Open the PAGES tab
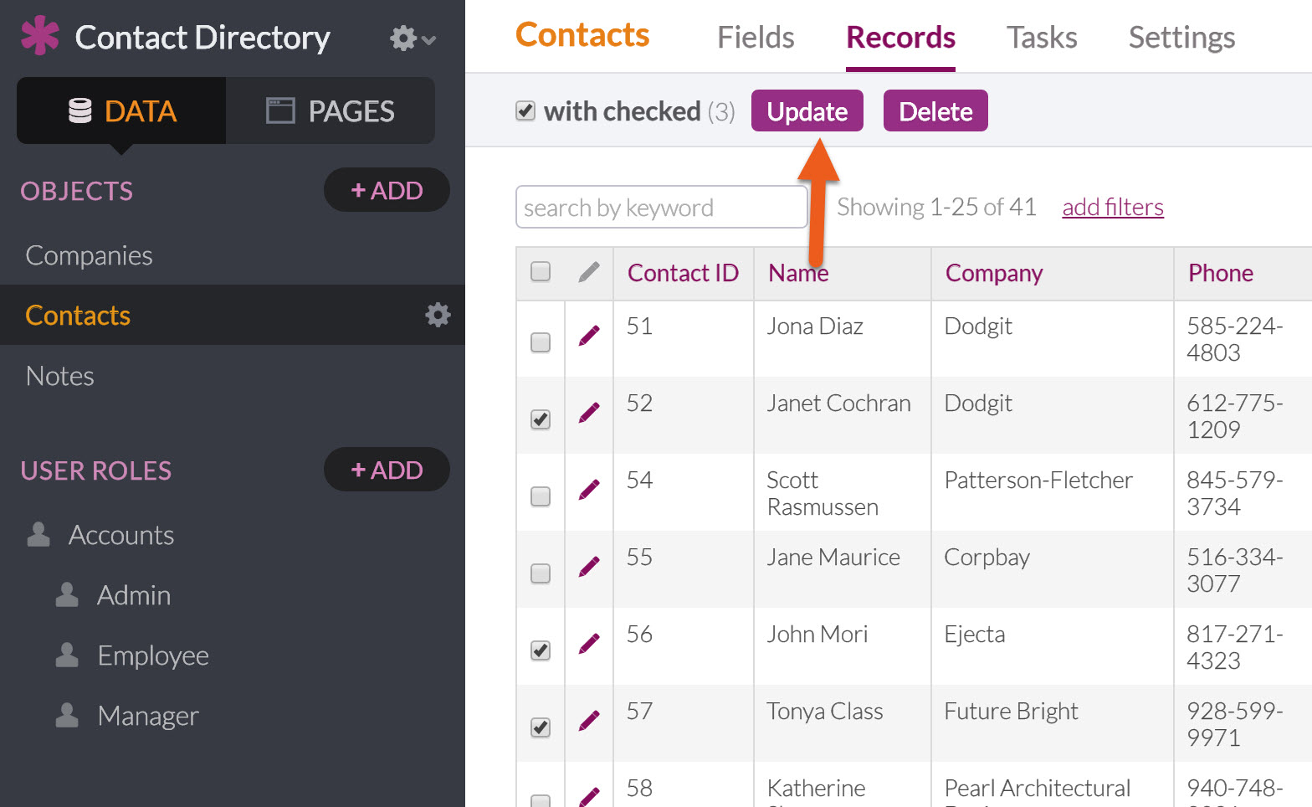The image size is (1312, 807). click(x=331, y=111)
